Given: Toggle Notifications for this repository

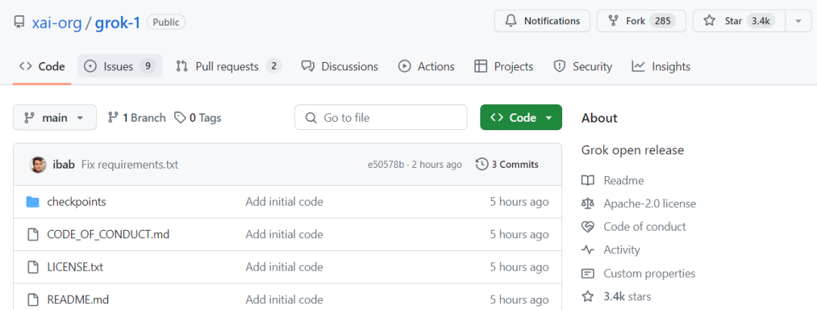Looking at the screenshot, I should pyautogui.click(x=542, y=21).
